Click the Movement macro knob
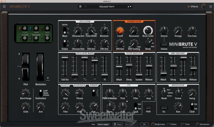Viewport: 214px width, 127px height. pos(197,124)
